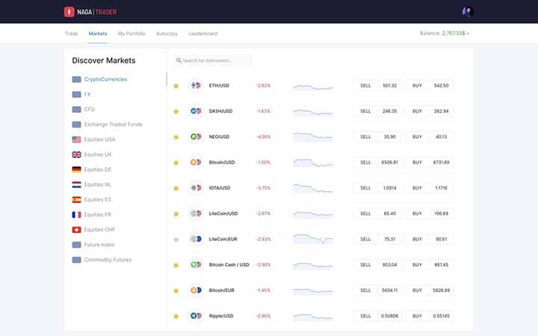
Task: Toggle favorite star for IOTA/USD
Action: [x=176, y=188]
